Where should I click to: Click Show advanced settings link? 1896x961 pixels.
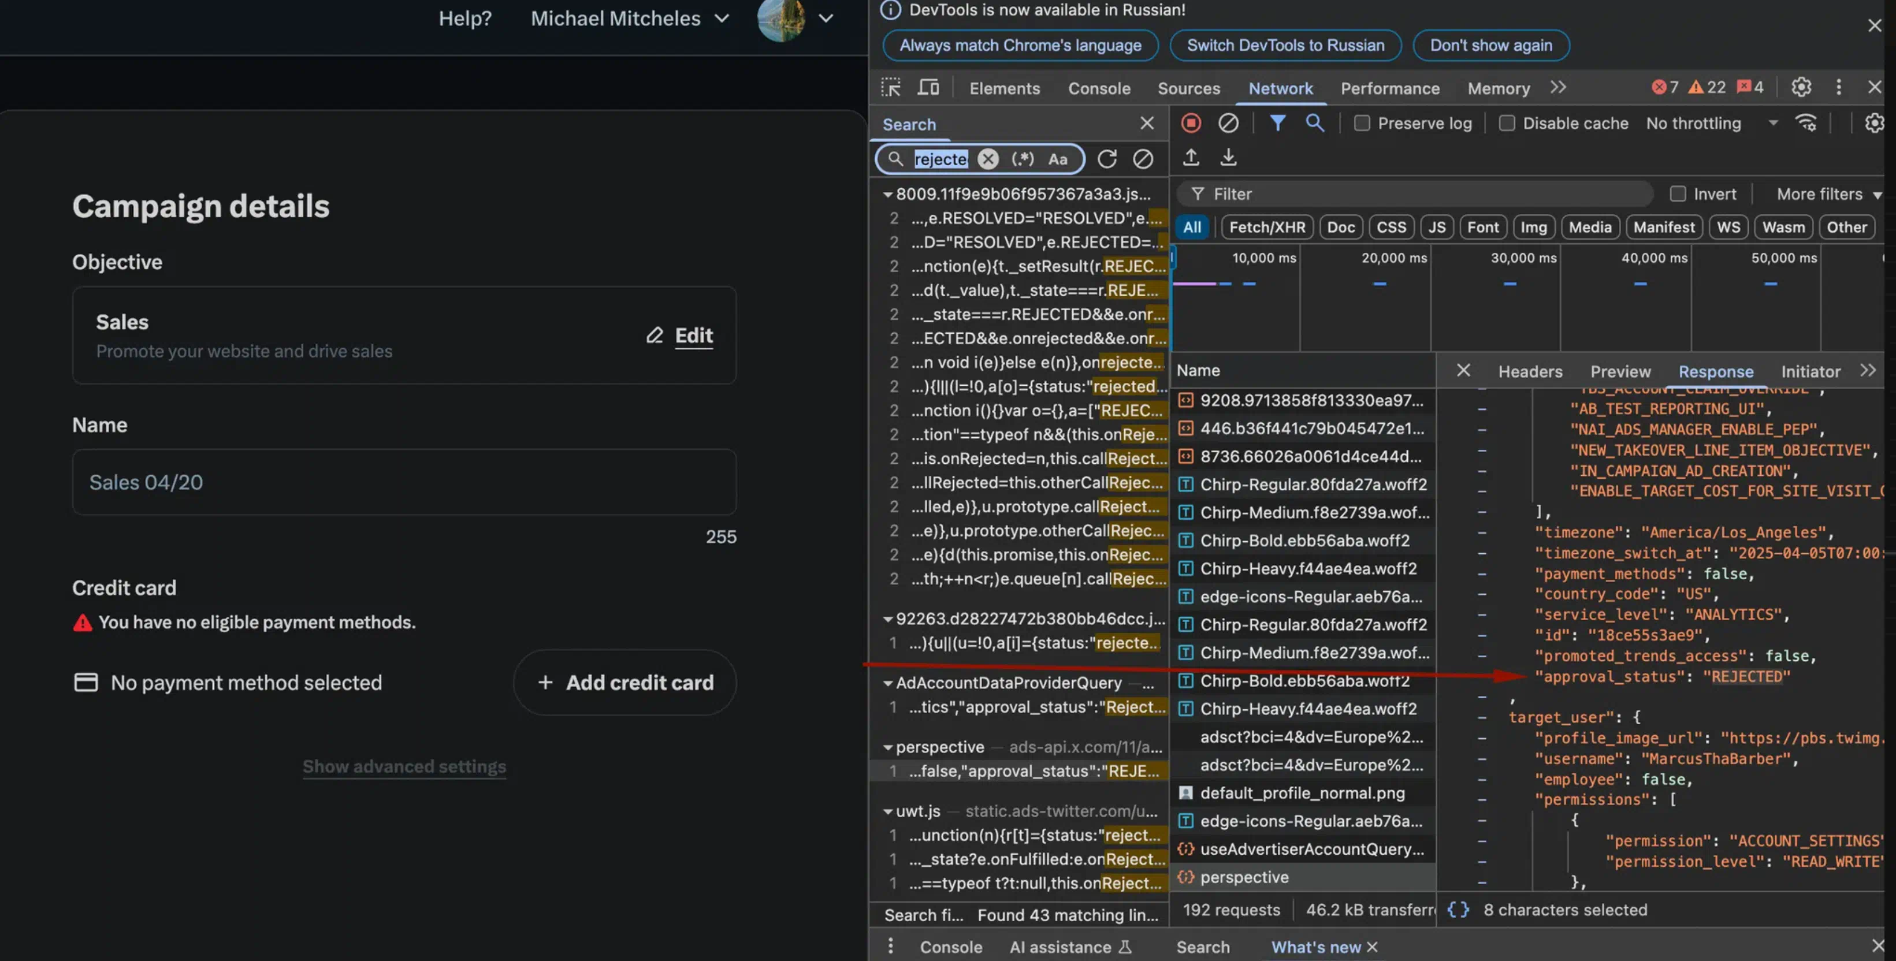point(404,766)
